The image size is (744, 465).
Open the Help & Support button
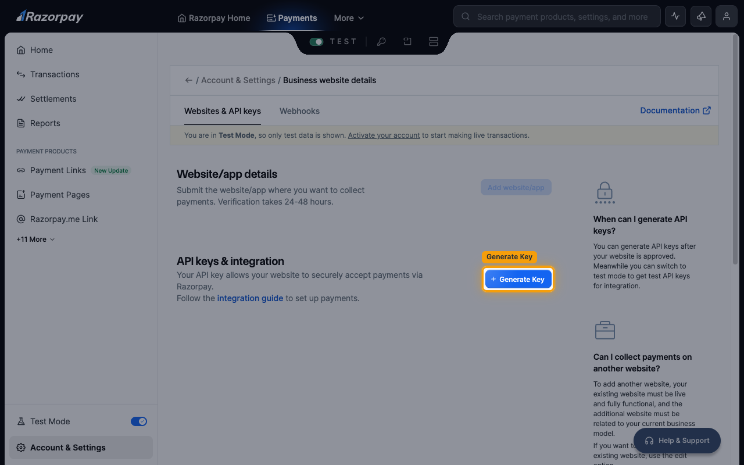(677, 441)
